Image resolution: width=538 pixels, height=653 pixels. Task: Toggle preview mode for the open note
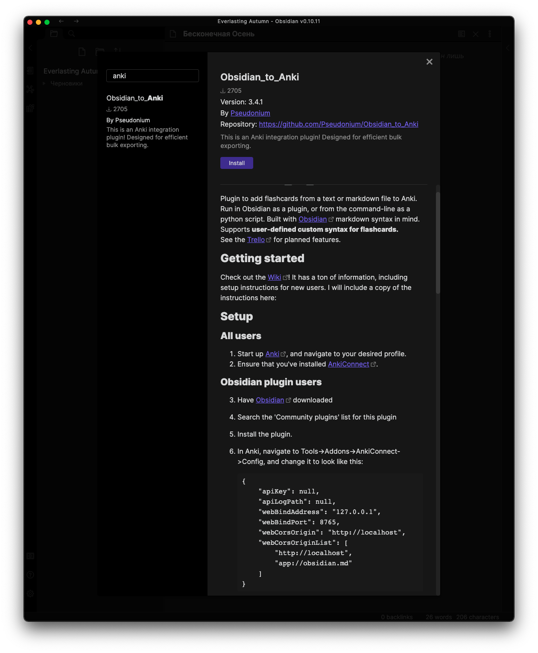[462, 34]
